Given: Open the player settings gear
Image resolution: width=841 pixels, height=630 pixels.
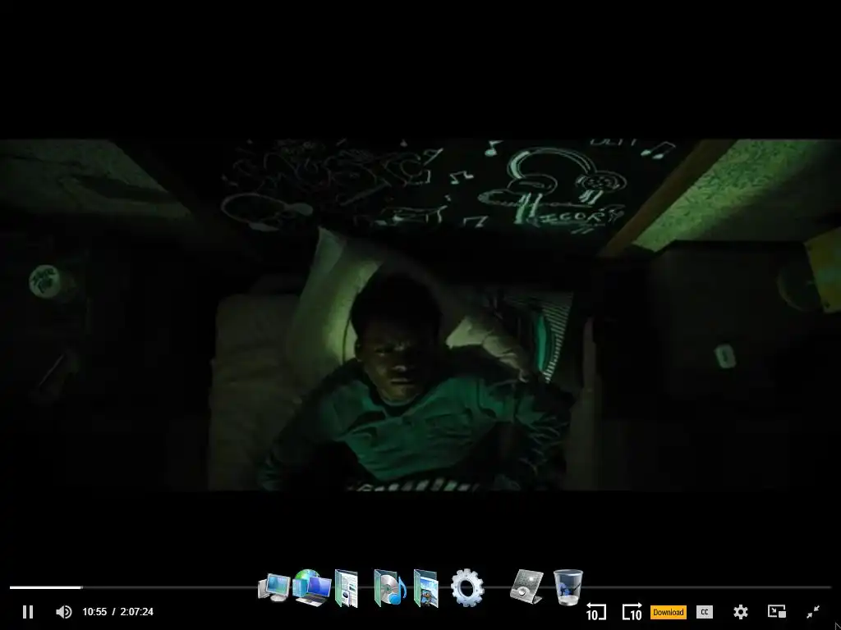Looking at the screenshot, I should tap(741, 612).
